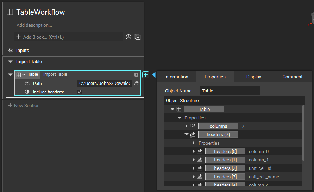Click Add Block... (Ctrl+L) field
This screenshot has width=314, height=192.
click(x=68, y=37)
